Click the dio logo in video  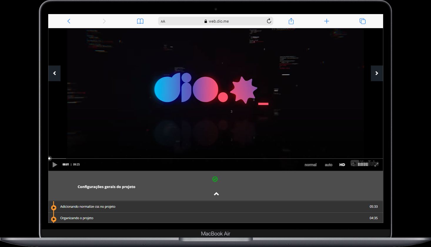click(212, 89)
